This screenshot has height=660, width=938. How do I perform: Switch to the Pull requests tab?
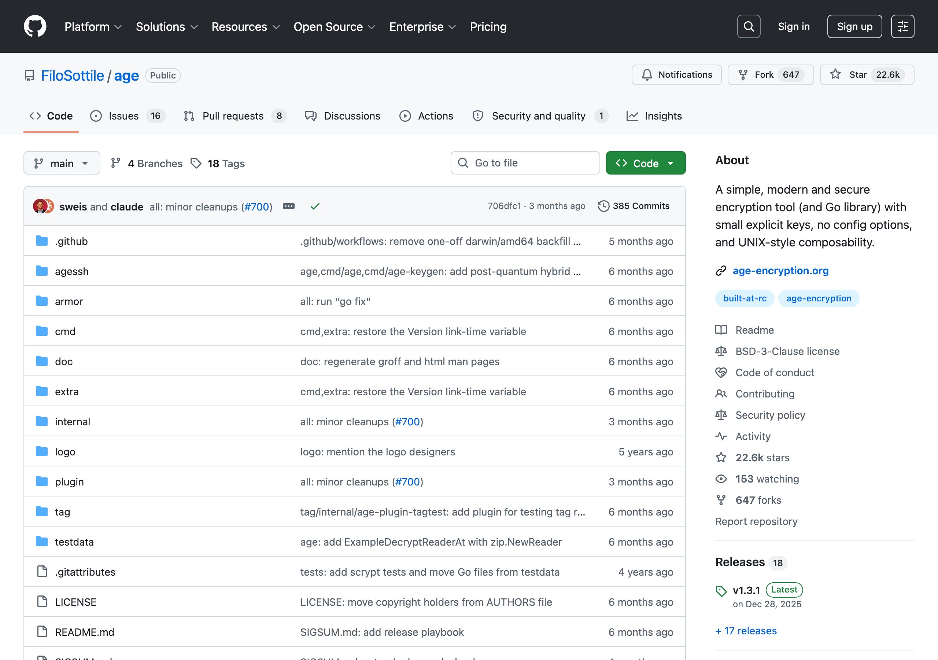tap(235, 116)
